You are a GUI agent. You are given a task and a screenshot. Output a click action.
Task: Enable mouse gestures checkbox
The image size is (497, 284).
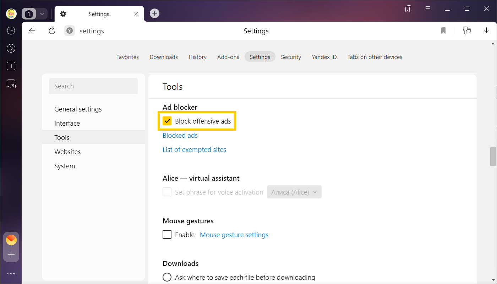[x=167, y=235]
